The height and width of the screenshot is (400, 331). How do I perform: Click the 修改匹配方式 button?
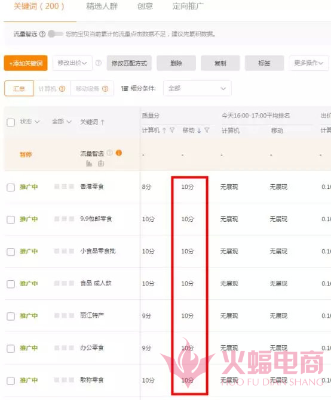(129, 63)
